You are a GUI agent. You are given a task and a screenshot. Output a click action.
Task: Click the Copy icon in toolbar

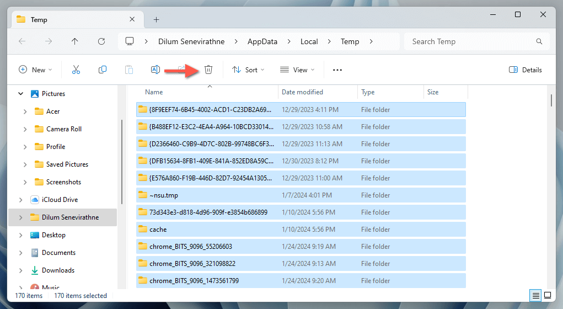pyautogui.click(x=103, y=70)
